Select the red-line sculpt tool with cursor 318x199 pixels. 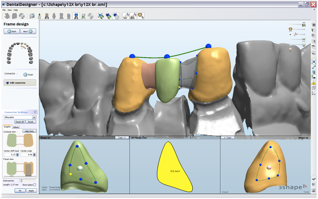pos(134,16)
